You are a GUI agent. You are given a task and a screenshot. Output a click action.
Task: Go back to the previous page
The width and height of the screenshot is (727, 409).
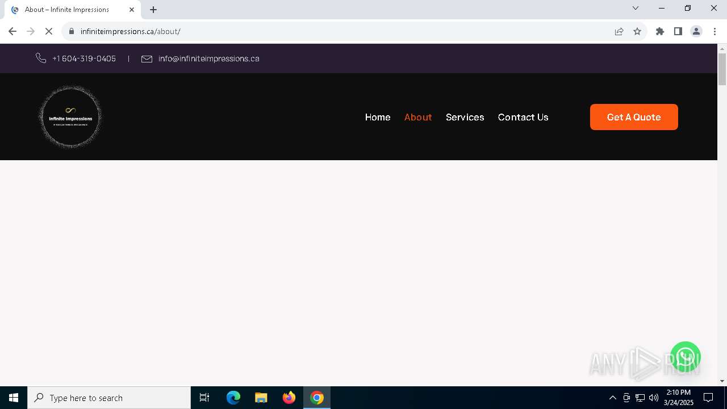12,31
